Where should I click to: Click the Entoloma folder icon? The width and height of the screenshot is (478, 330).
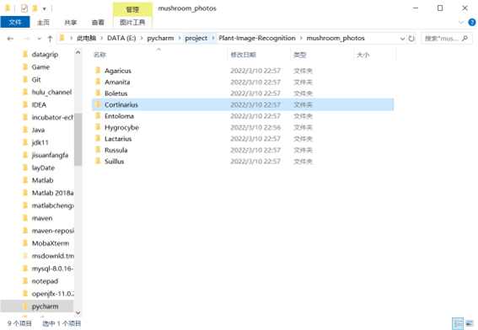(98, 116)
